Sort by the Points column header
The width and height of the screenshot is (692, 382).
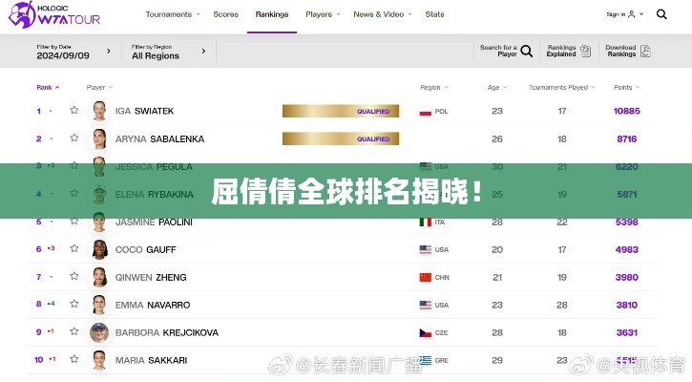coord(626,88)
